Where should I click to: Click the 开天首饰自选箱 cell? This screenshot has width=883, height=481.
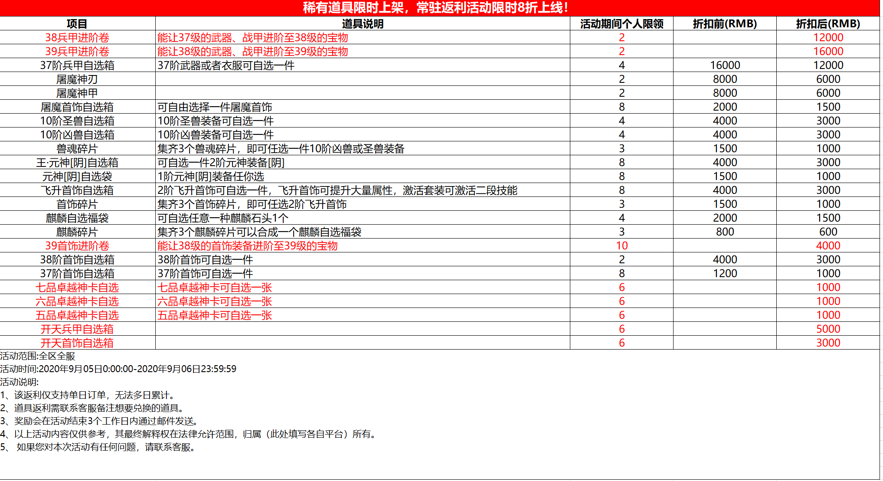click(77, 343)
